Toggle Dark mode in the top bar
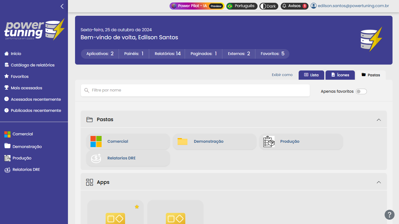Image resolution: width=399 pixels, height=224 pixels. (x=268, y=6)
